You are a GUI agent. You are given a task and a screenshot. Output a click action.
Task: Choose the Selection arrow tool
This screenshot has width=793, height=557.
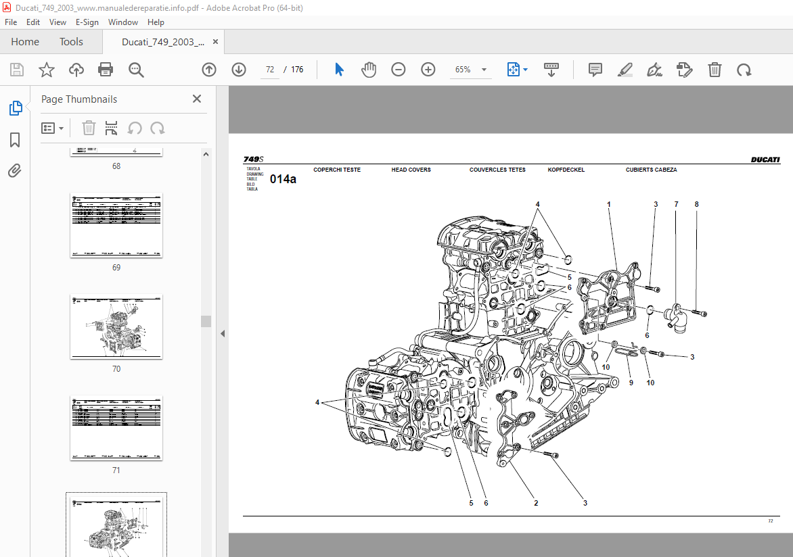[x=340, y=70]
